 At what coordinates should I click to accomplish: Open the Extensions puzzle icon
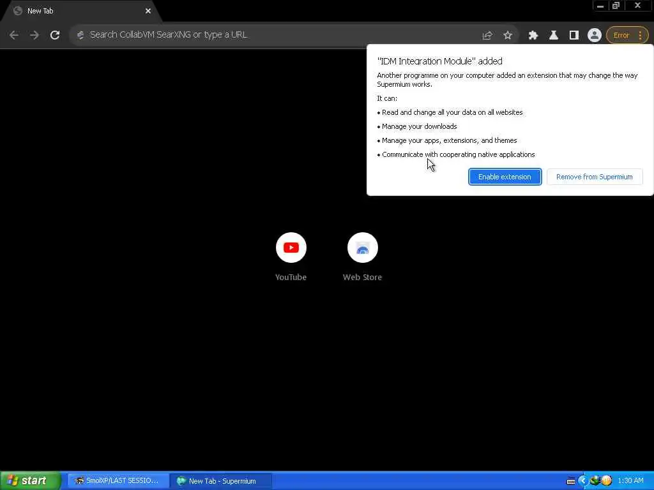click(x=533, y=36)
